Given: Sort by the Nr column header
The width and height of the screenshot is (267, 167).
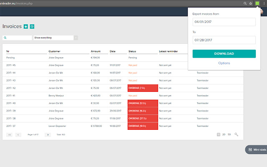Looking at the screenshot, I should click(x=8, y=51).
